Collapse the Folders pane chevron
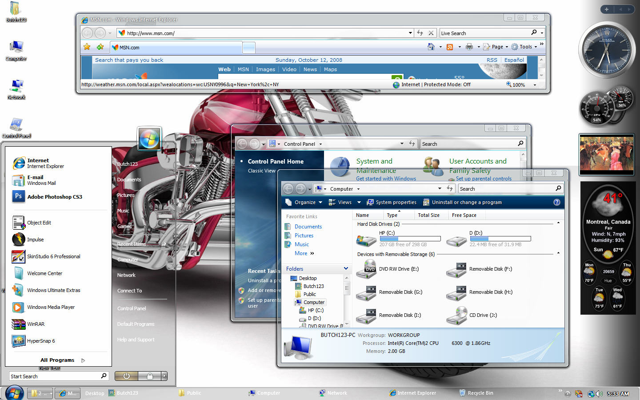 coord(346,268)
